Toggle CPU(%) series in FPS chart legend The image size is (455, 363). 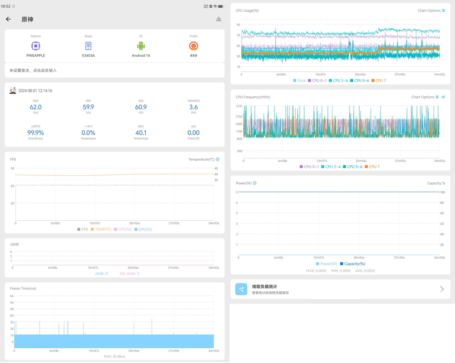tap(123, 229)
